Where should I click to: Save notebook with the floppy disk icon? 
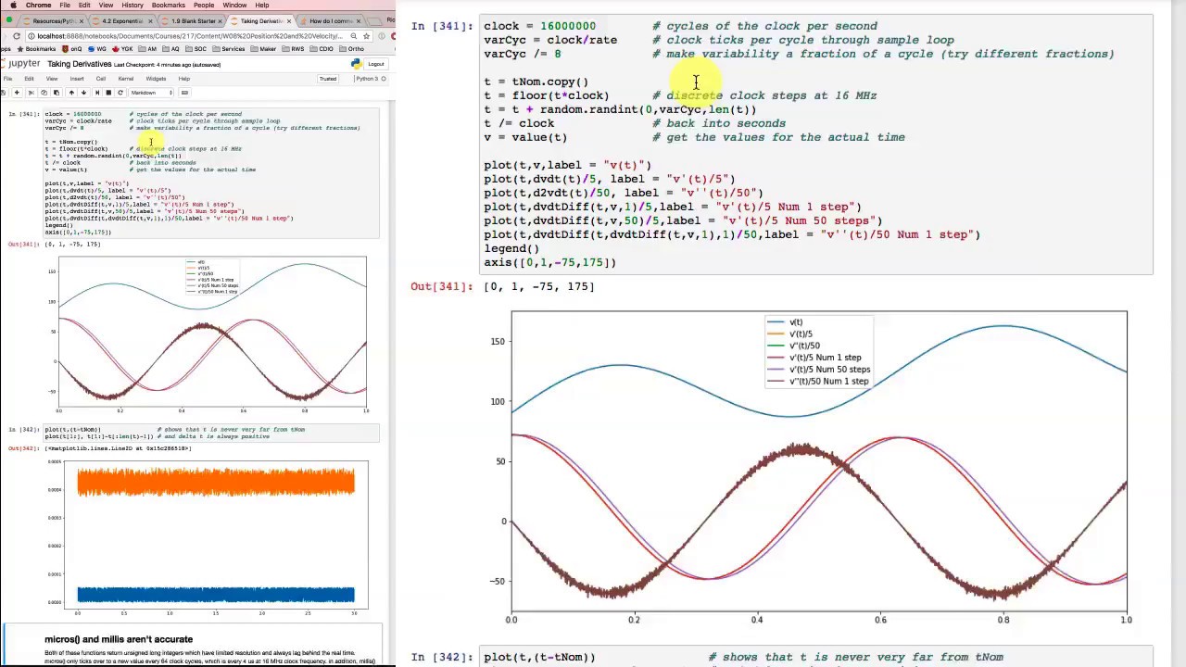(4, 93)
